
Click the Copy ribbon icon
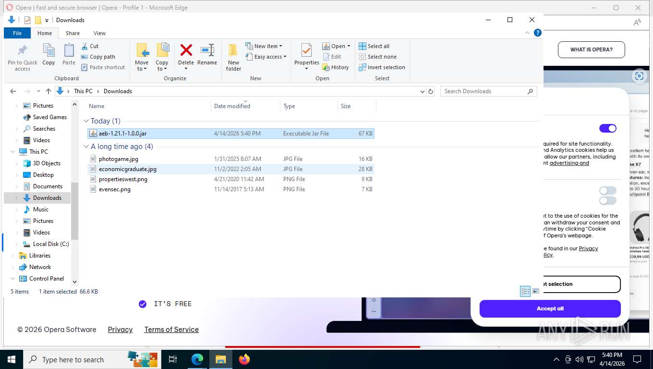pos(48,54)
